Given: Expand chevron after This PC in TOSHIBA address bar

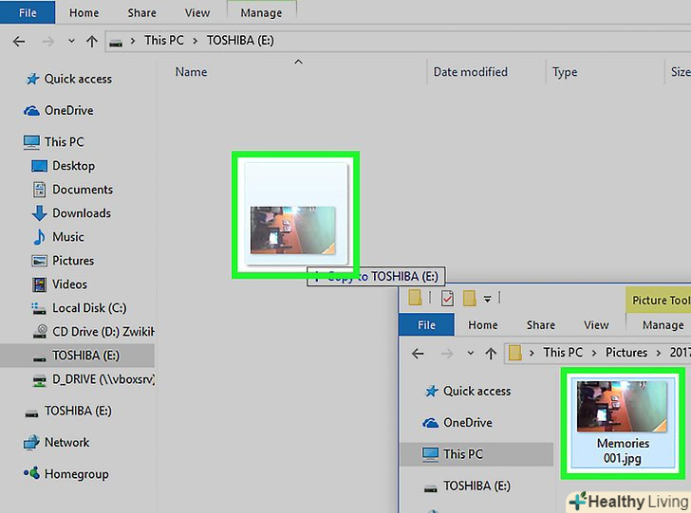Looking at the screenshot, I should pos(195,41).
